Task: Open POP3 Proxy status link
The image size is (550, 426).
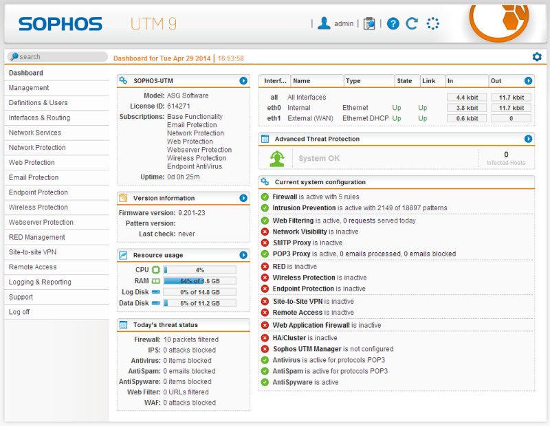Action: (291, 254)
